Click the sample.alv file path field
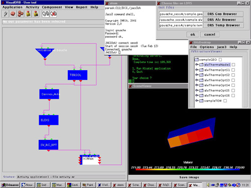This screenshot has height=188, width=251. point(181,20)
